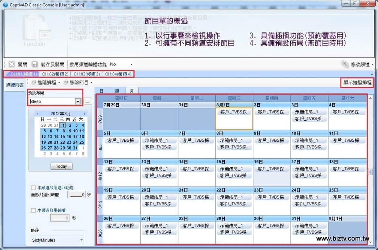Click the 修改頻道 paperclip icon

point(345,64)
